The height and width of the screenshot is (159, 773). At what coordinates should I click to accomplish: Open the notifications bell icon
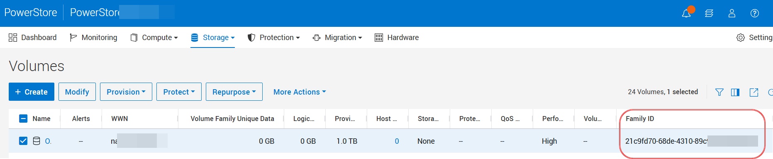click(x=686, y=13)
